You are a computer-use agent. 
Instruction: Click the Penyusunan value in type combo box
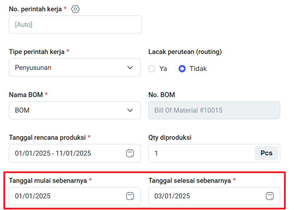pyautogui.click(x=33, y=67)
